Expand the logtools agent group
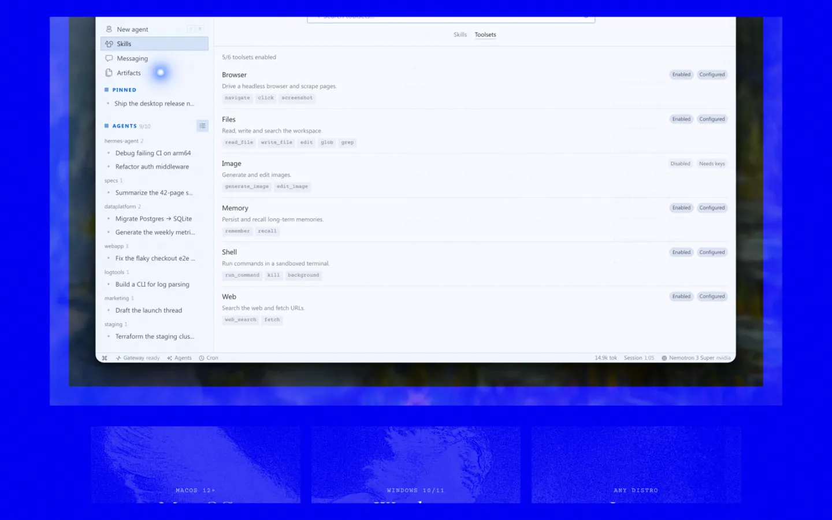Image resolution: width=832 pixels, height=520 pixels. (x=117, y=272)
